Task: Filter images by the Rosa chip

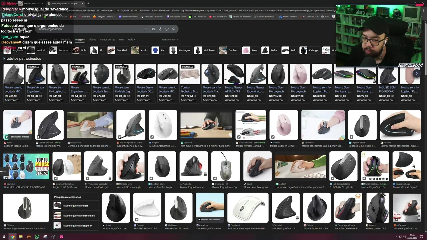Action: 250,50
